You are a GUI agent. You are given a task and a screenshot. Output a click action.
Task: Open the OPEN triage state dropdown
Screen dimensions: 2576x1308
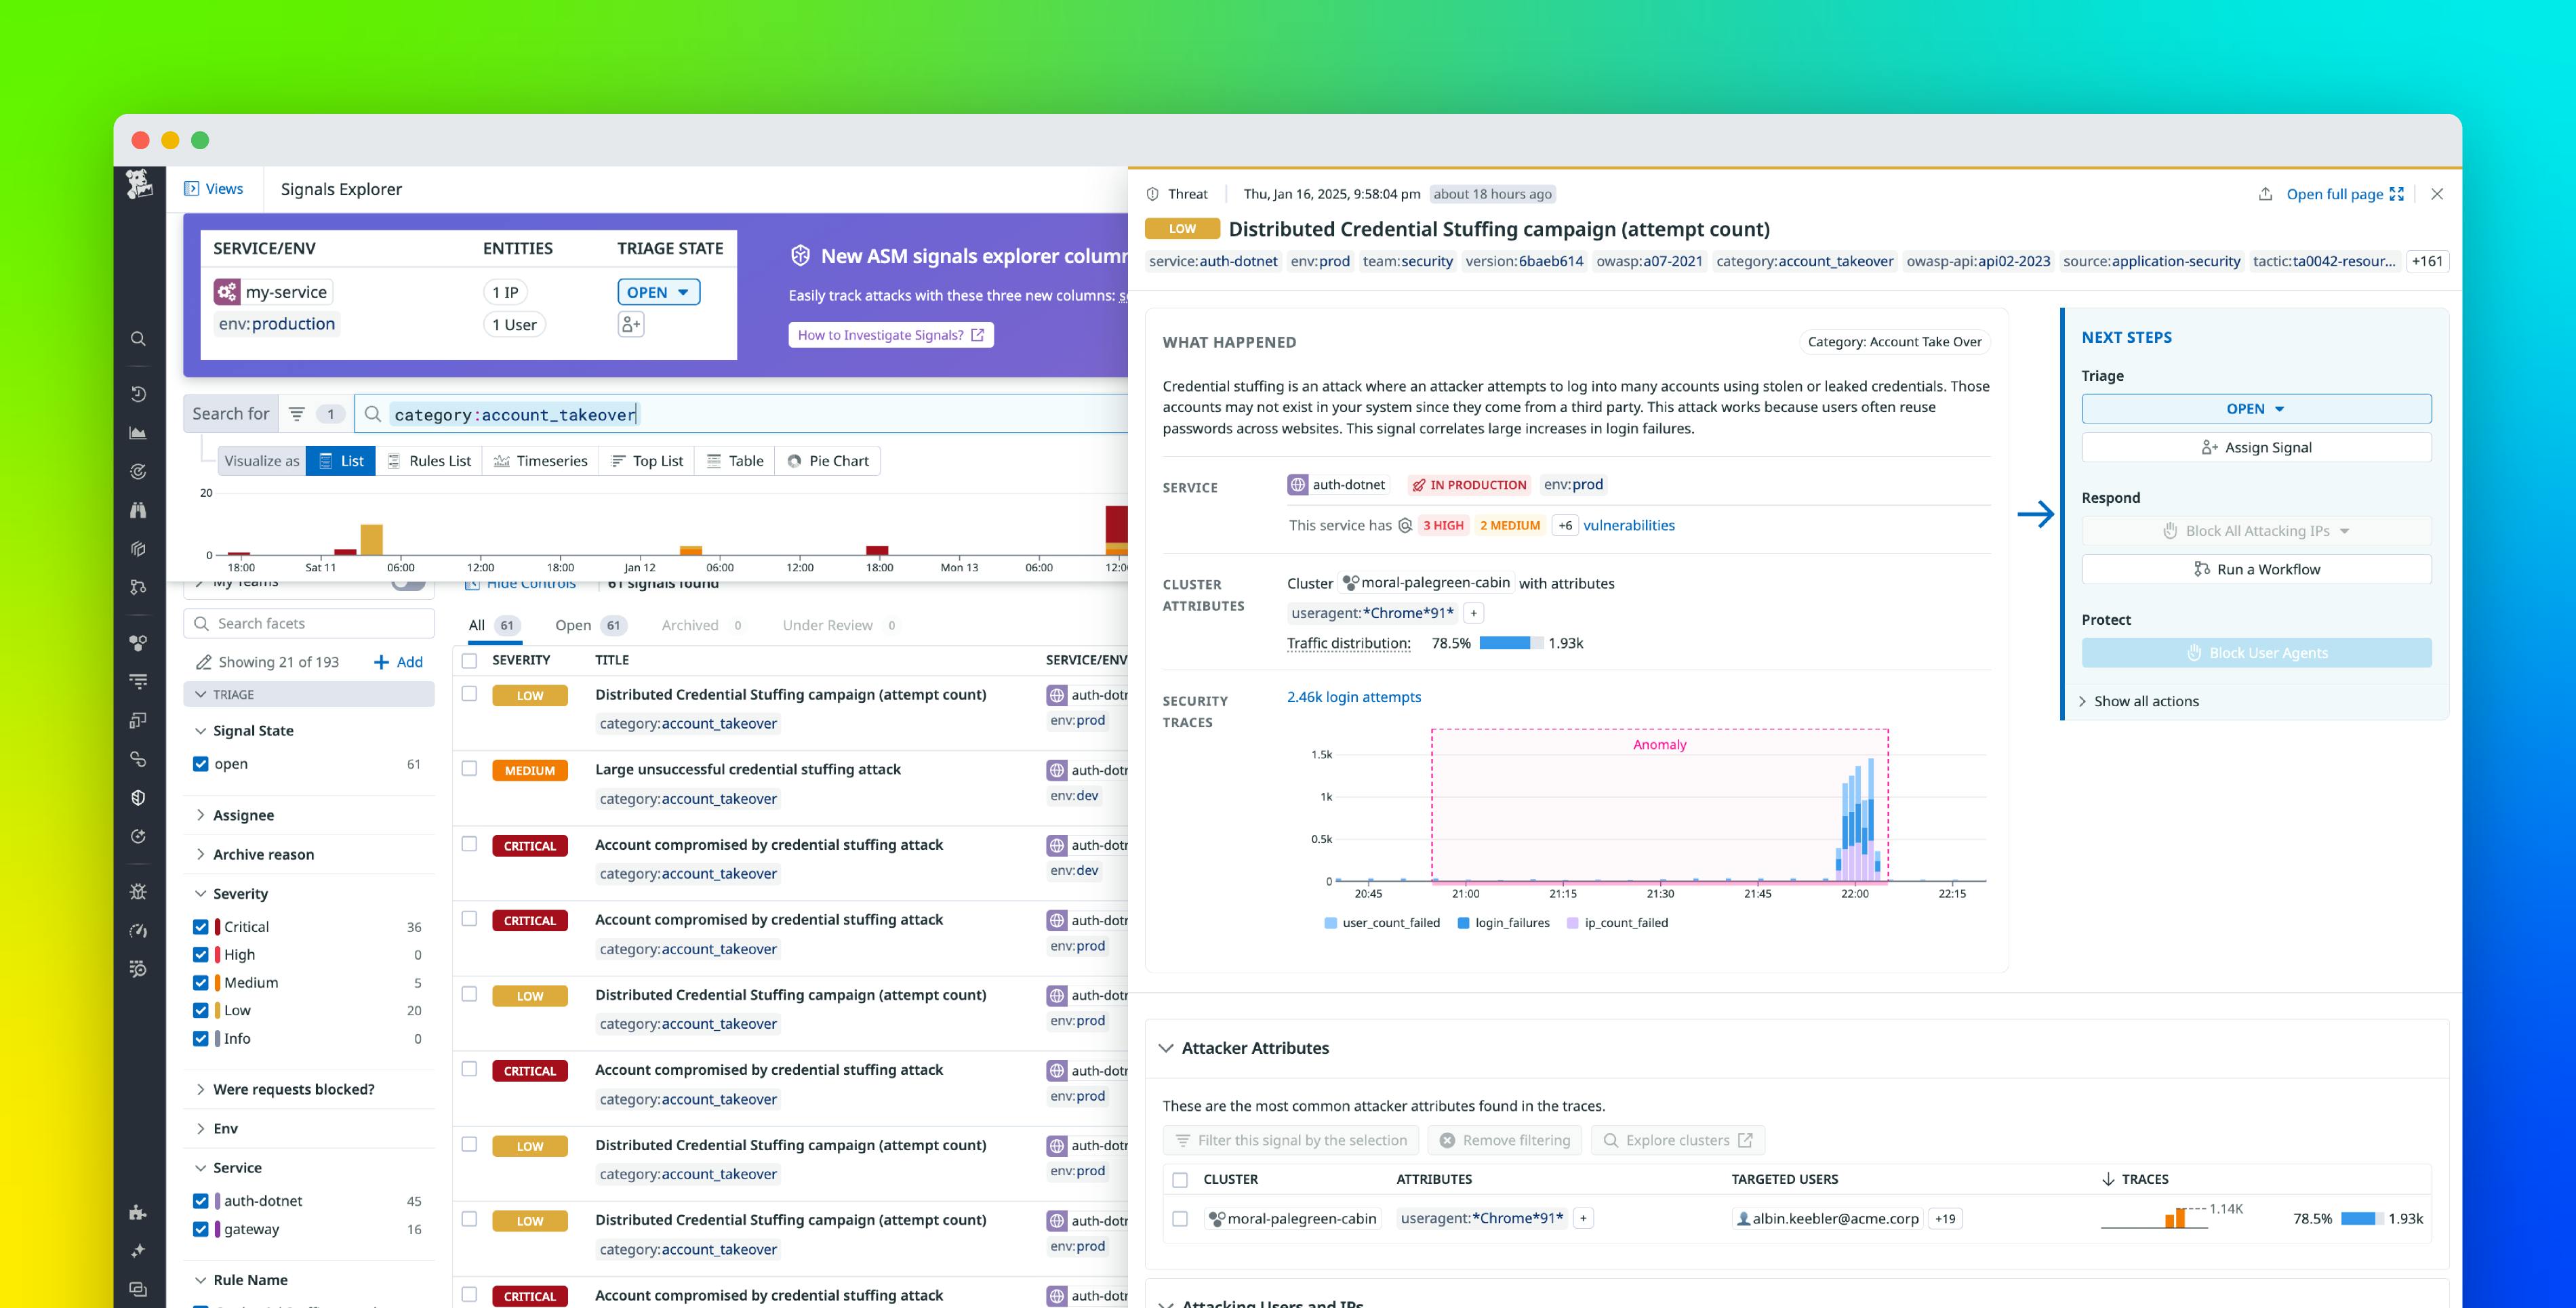(x=657, y=292)
